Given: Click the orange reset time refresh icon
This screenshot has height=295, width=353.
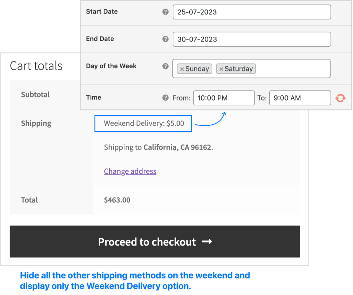Looking at the screenshot, I should (340, 98).
